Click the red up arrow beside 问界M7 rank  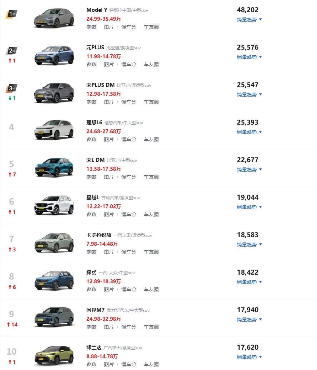pos(9,324)
